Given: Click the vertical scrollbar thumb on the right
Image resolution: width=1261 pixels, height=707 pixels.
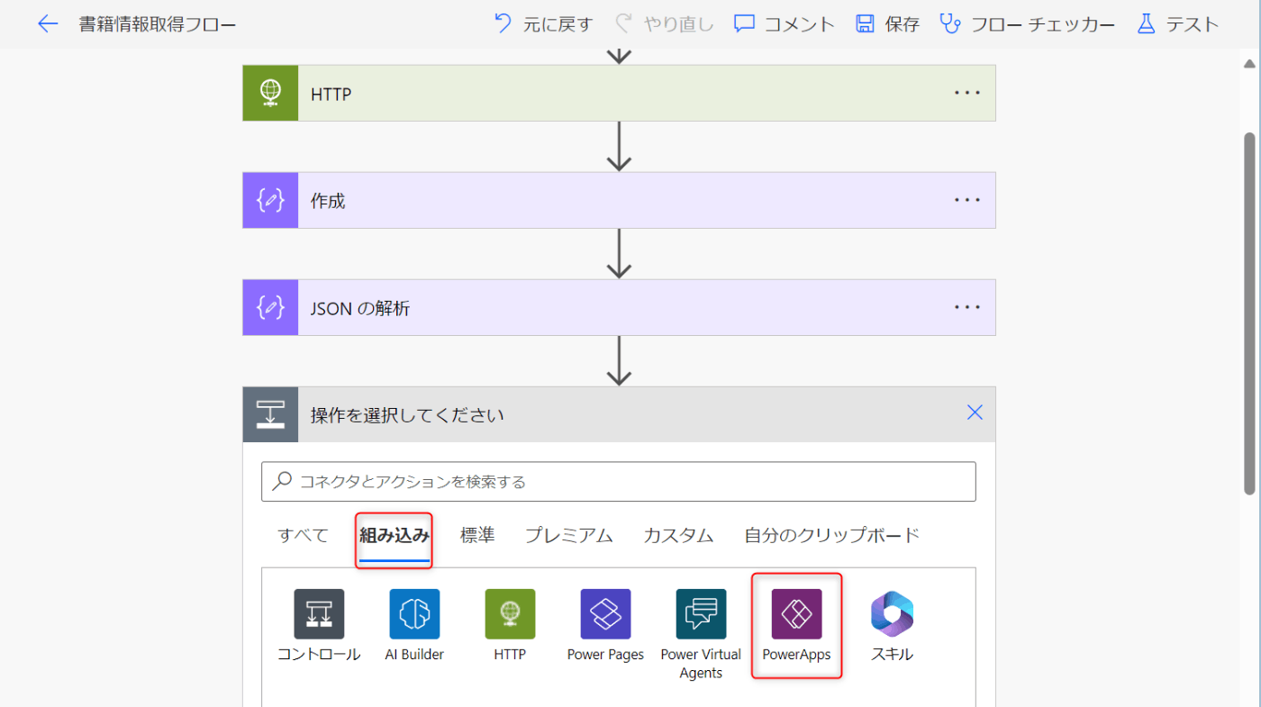Looking at the screenshot, I should tap(1249, 313).
